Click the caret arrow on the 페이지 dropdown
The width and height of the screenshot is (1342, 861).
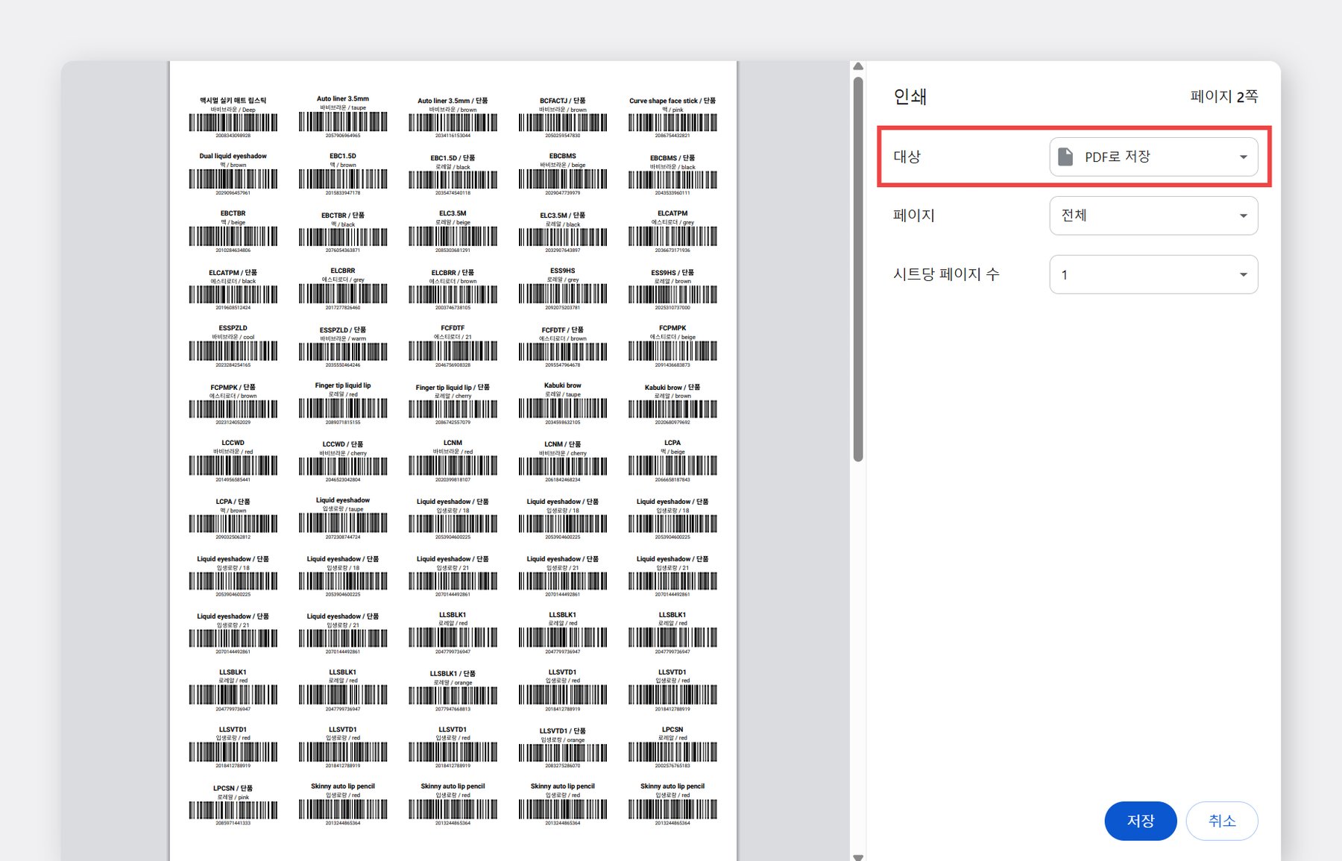point(1243,215)
